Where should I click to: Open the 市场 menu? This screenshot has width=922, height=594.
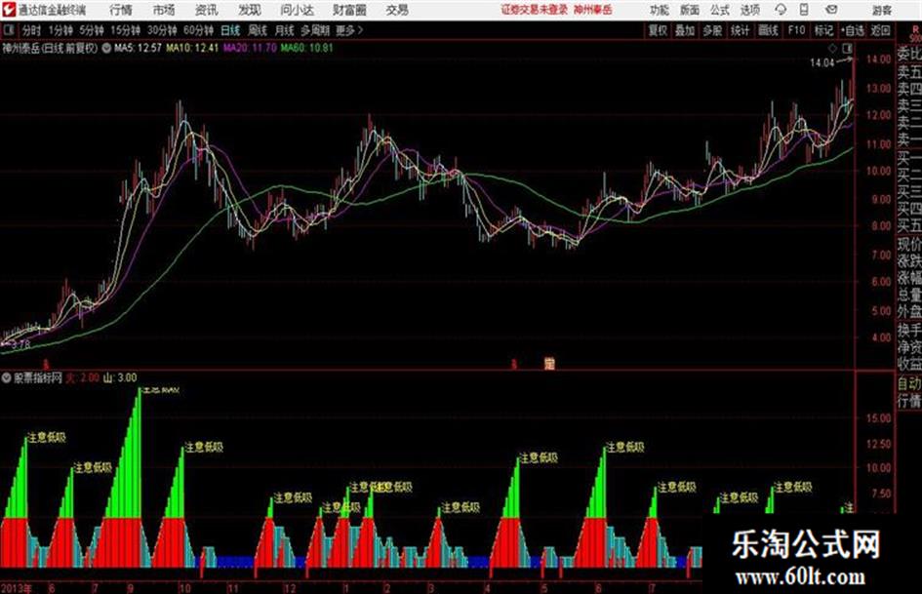coord(164,10)
